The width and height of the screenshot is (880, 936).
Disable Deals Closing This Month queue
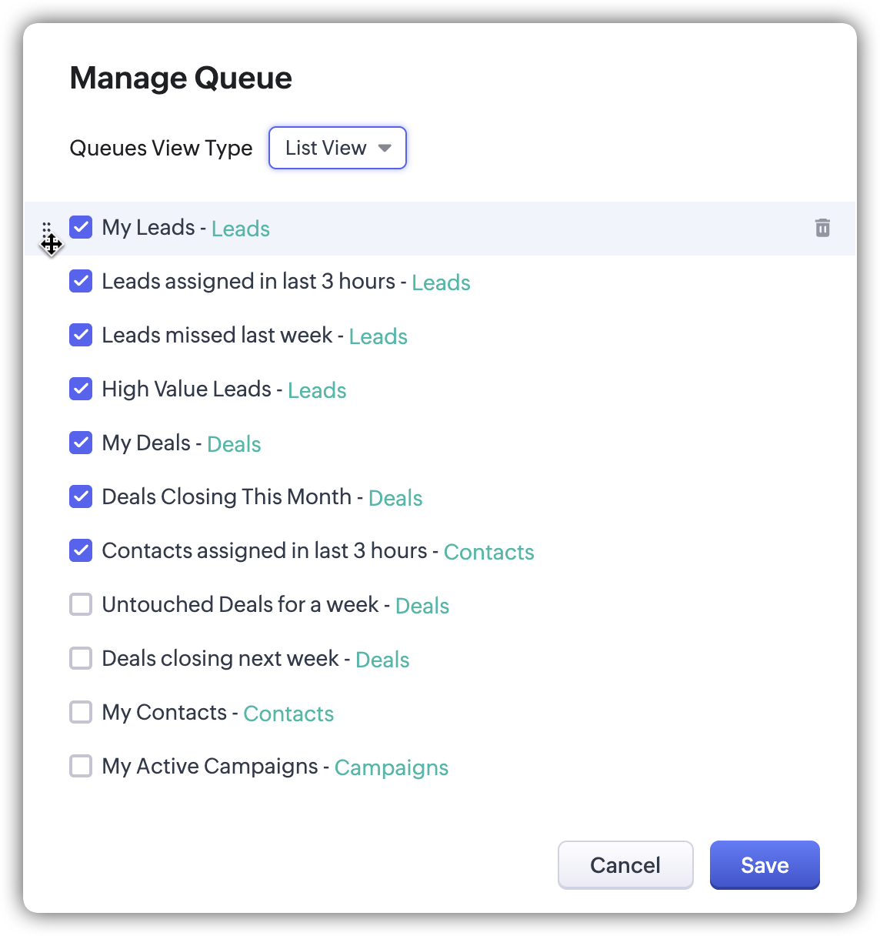(x=81, y=496)
